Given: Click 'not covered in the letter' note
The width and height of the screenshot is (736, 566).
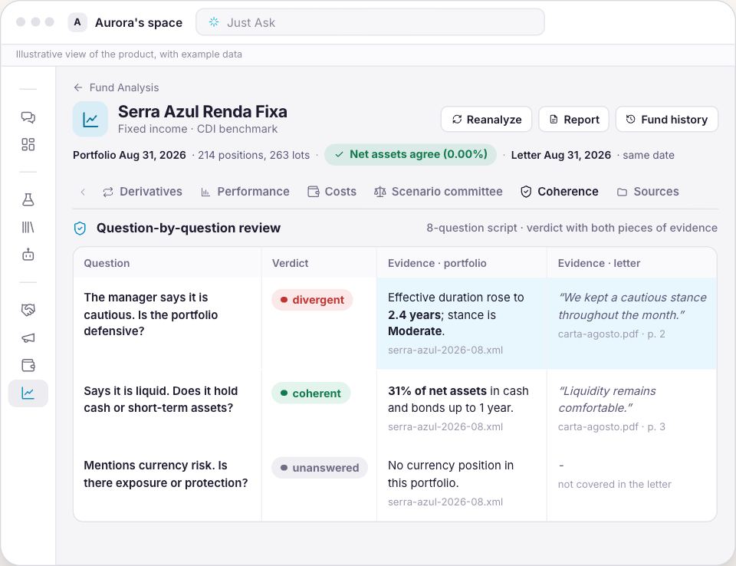Looking at the screenshot, I should point(614,484).
